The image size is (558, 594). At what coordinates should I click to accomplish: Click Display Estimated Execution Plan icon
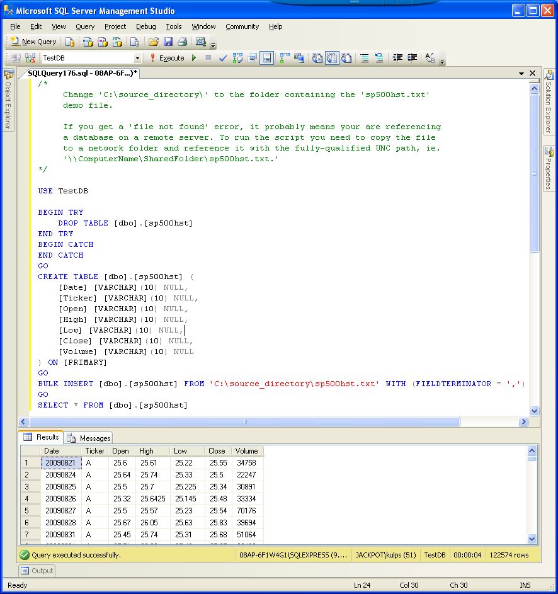tap(237, 58)
